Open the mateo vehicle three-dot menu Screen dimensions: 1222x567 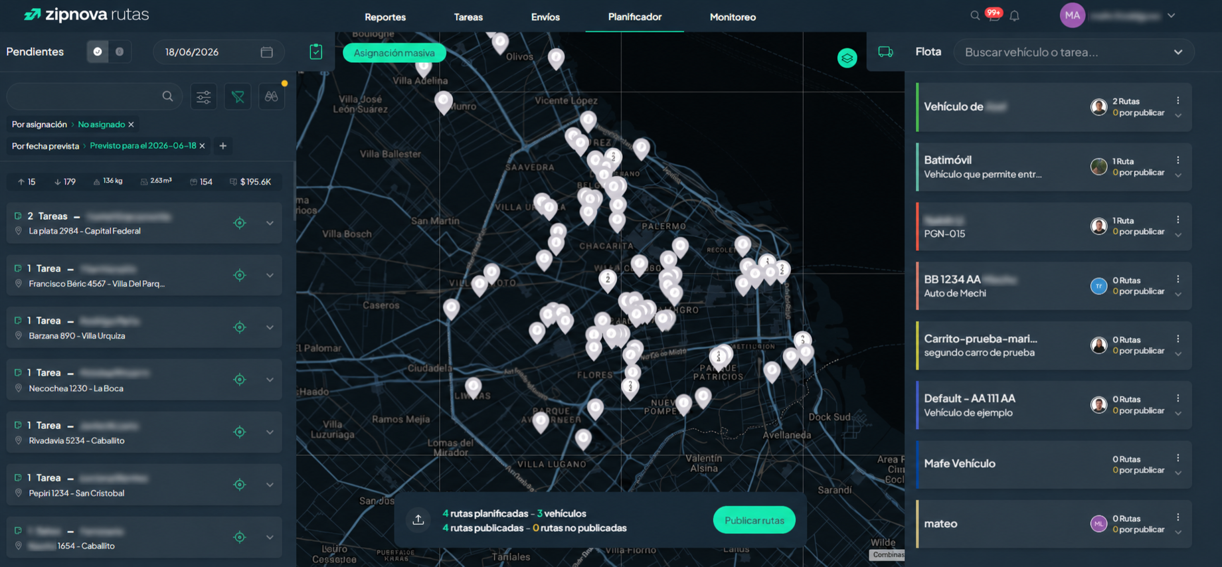tap(1178, 517)
